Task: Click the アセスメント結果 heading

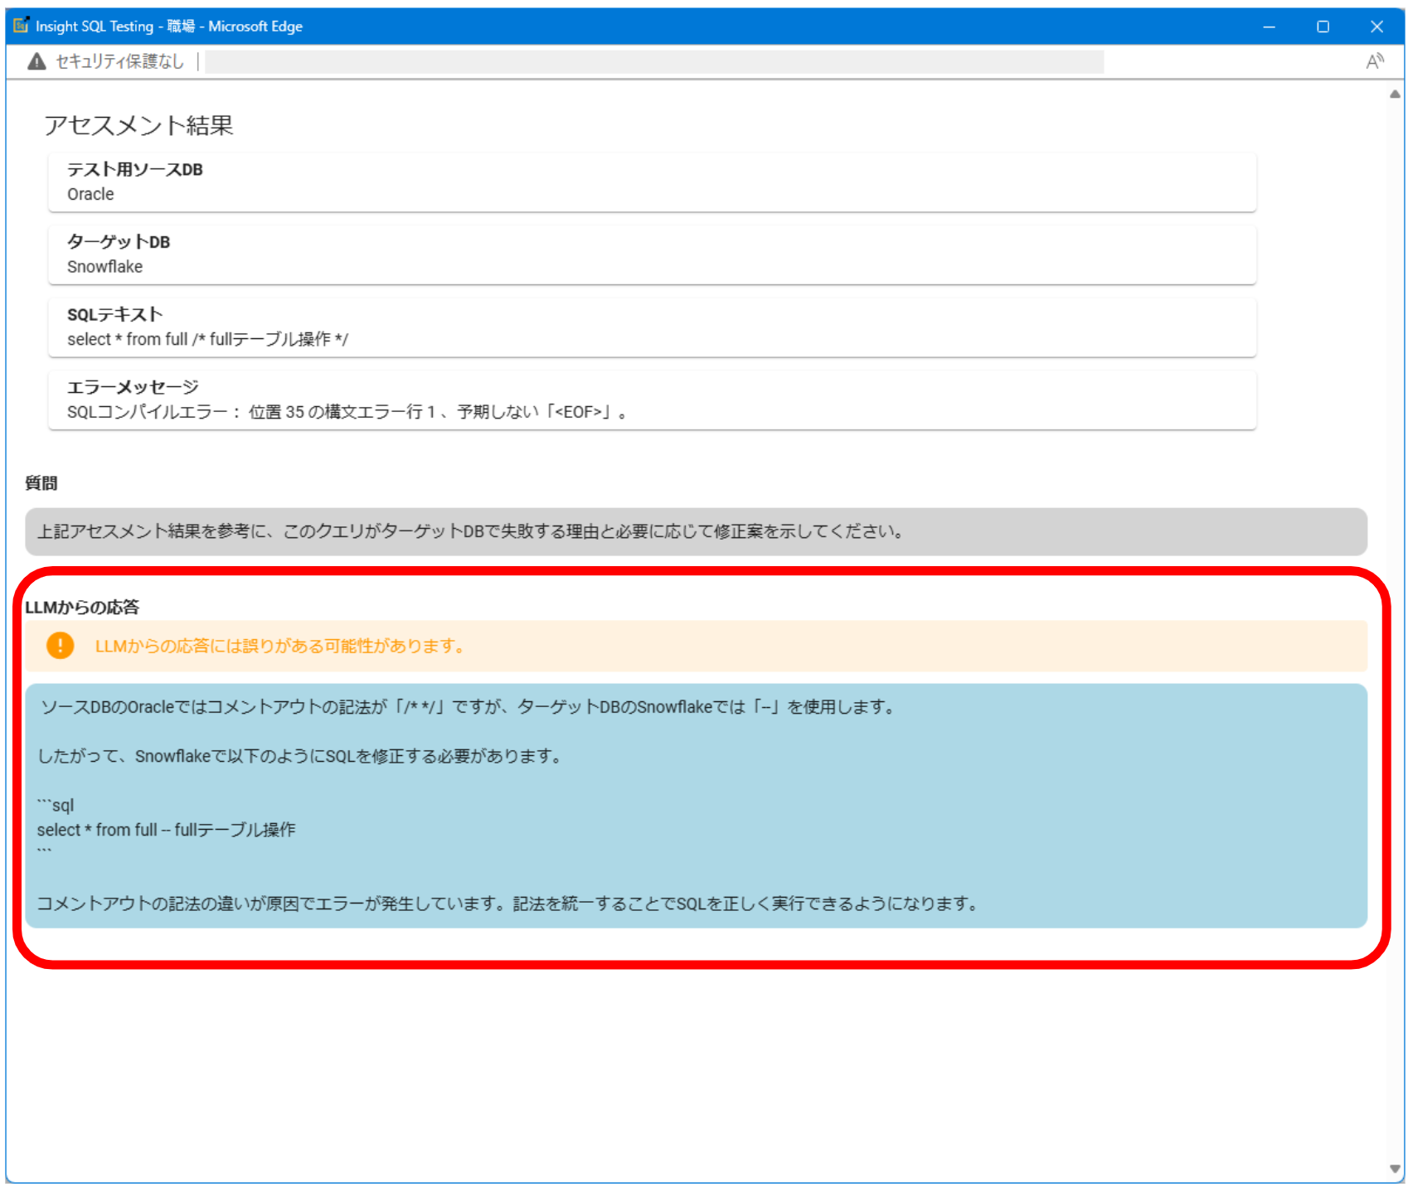Action: 138,125
